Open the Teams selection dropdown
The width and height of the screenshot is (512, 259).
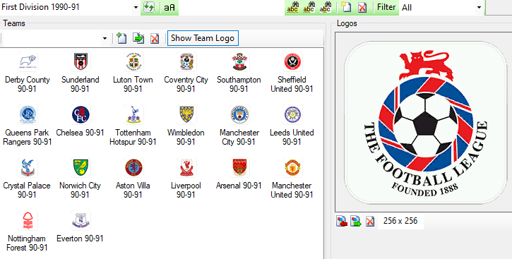click(x=105, y=39)
